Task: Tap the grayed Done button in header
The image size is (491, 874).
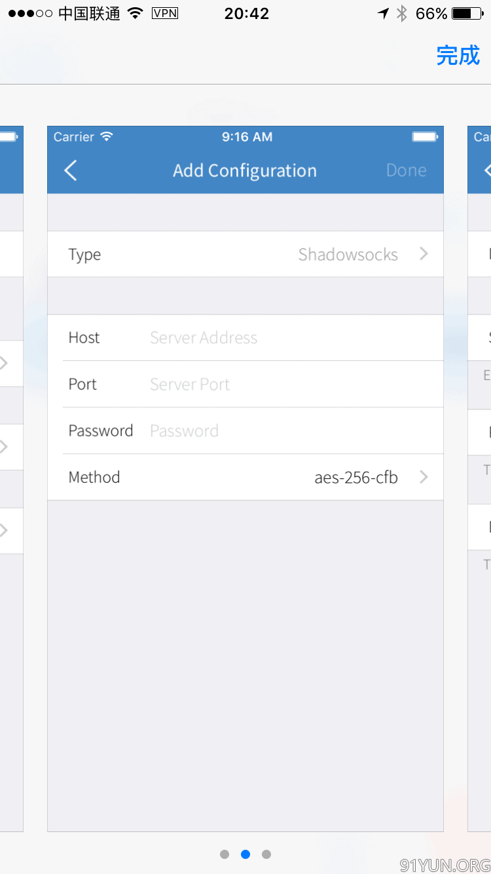Action: coord(406,170)
